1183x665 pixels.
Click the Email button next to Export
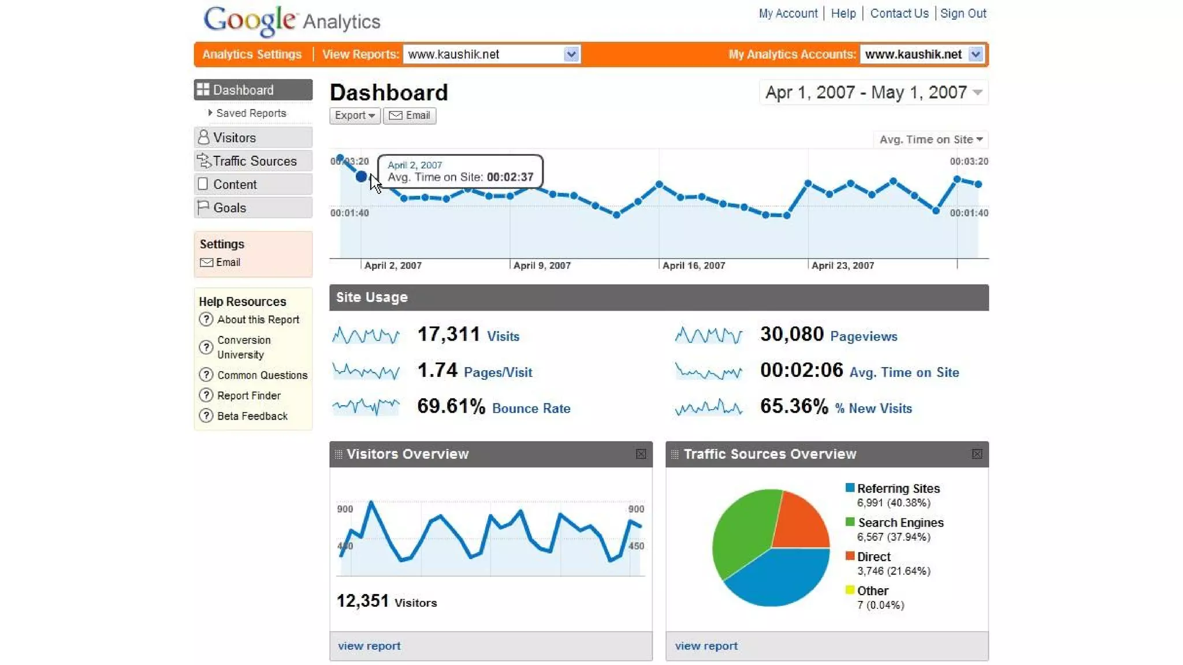[x=410, y=115]
